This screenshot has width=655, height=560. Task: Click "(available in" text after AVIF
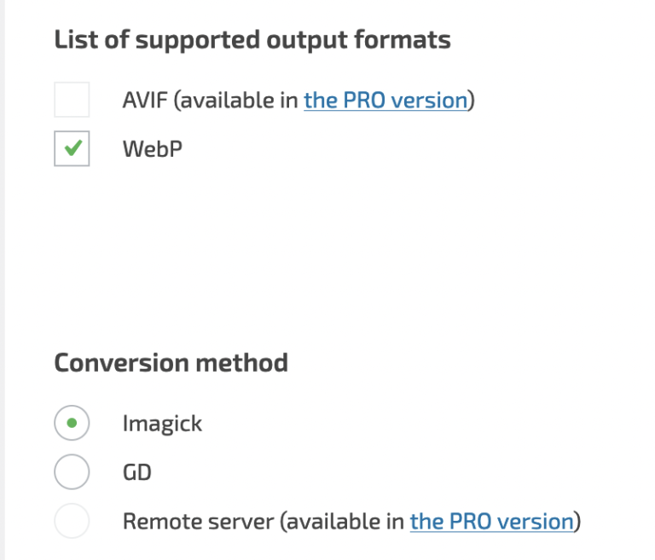tap(236, 101)
